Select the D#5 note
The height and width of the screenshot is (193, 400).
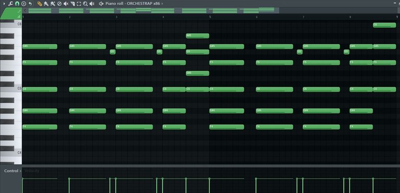[x=197, y=73]
